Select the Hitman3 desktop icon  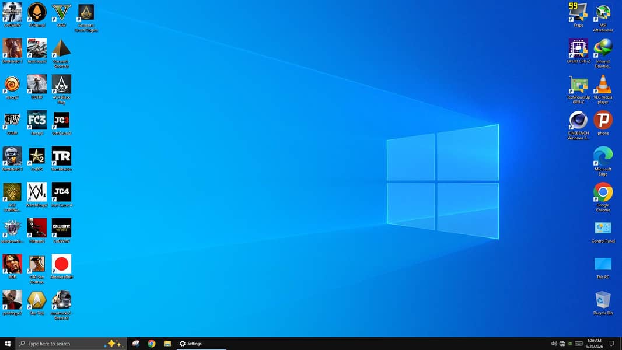[37, 228]
